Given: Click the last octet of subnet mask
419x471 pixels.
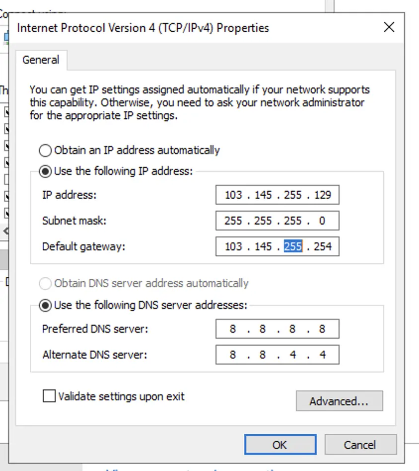Looking at the screenshot, I should pyautogui.click(x=322, y=221).
